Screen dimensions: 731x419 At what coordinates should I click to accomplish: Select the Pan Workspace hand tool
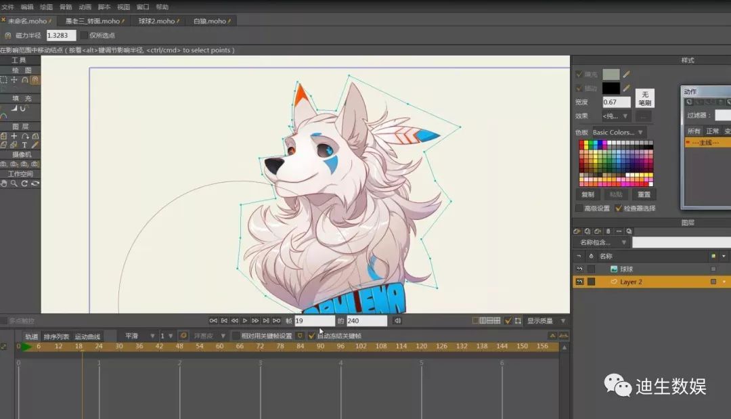(x=4, y=183)
